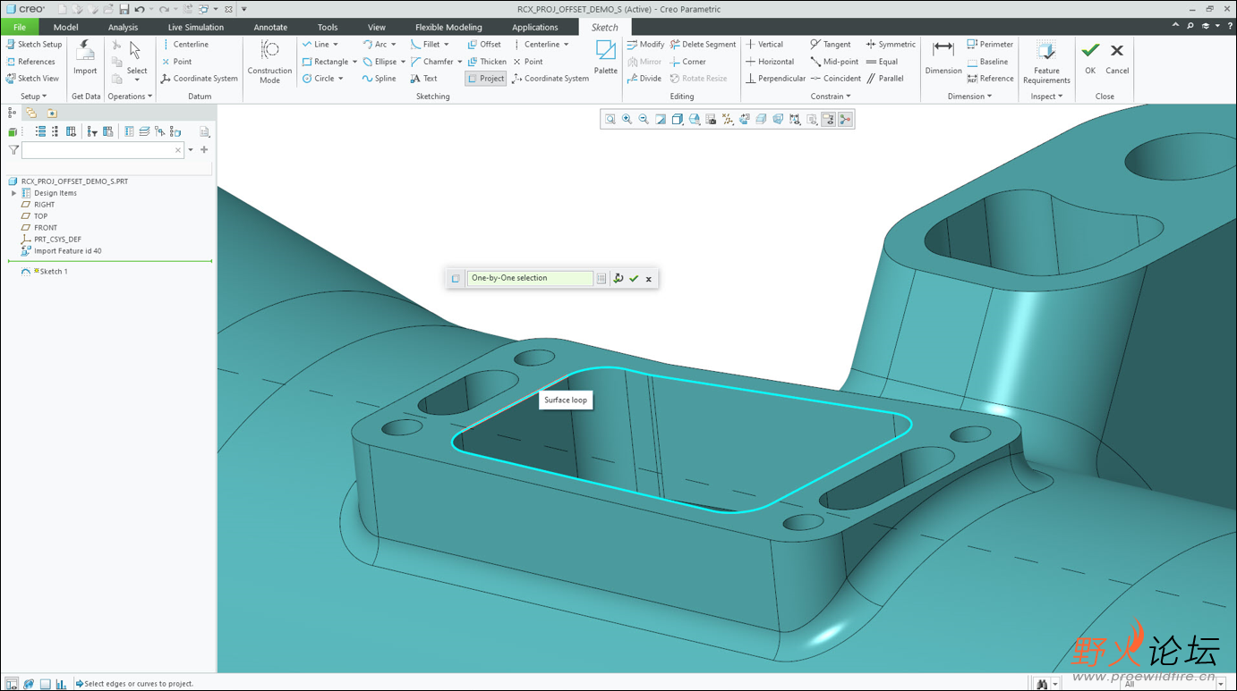Viewport: 1237px width, 691px height.
Task: Open Feature Requirements
Action: [1046, 62]
